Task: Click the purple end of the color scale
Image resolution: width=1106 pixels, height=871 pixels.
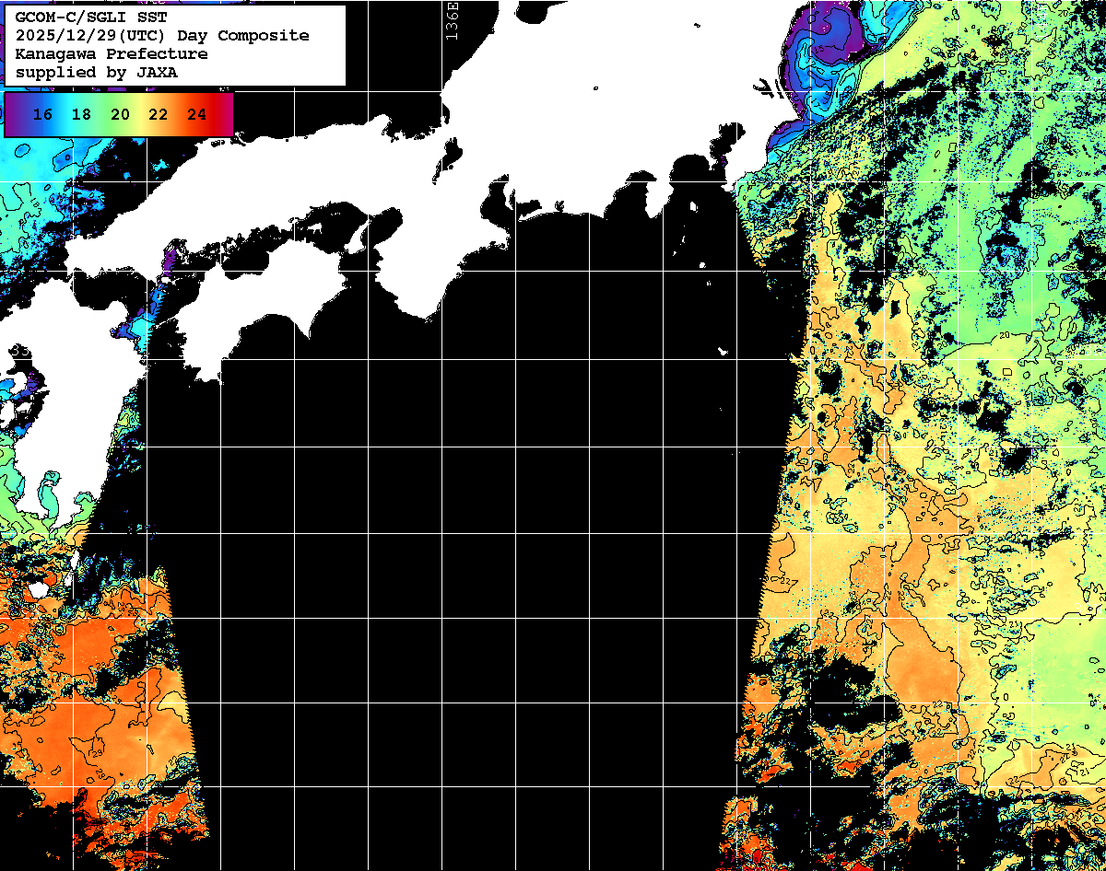Action: [x=13, y=114]
